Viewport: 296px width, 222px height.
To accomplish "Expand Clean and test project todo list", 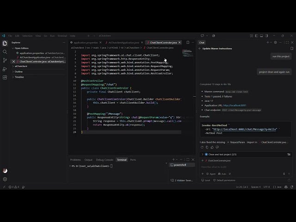I will (203, 154).
